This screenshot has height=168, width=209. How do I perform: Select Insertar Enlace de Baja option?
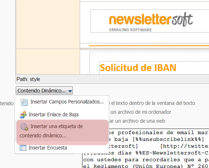pyautogui.click(x=62, y=114)
